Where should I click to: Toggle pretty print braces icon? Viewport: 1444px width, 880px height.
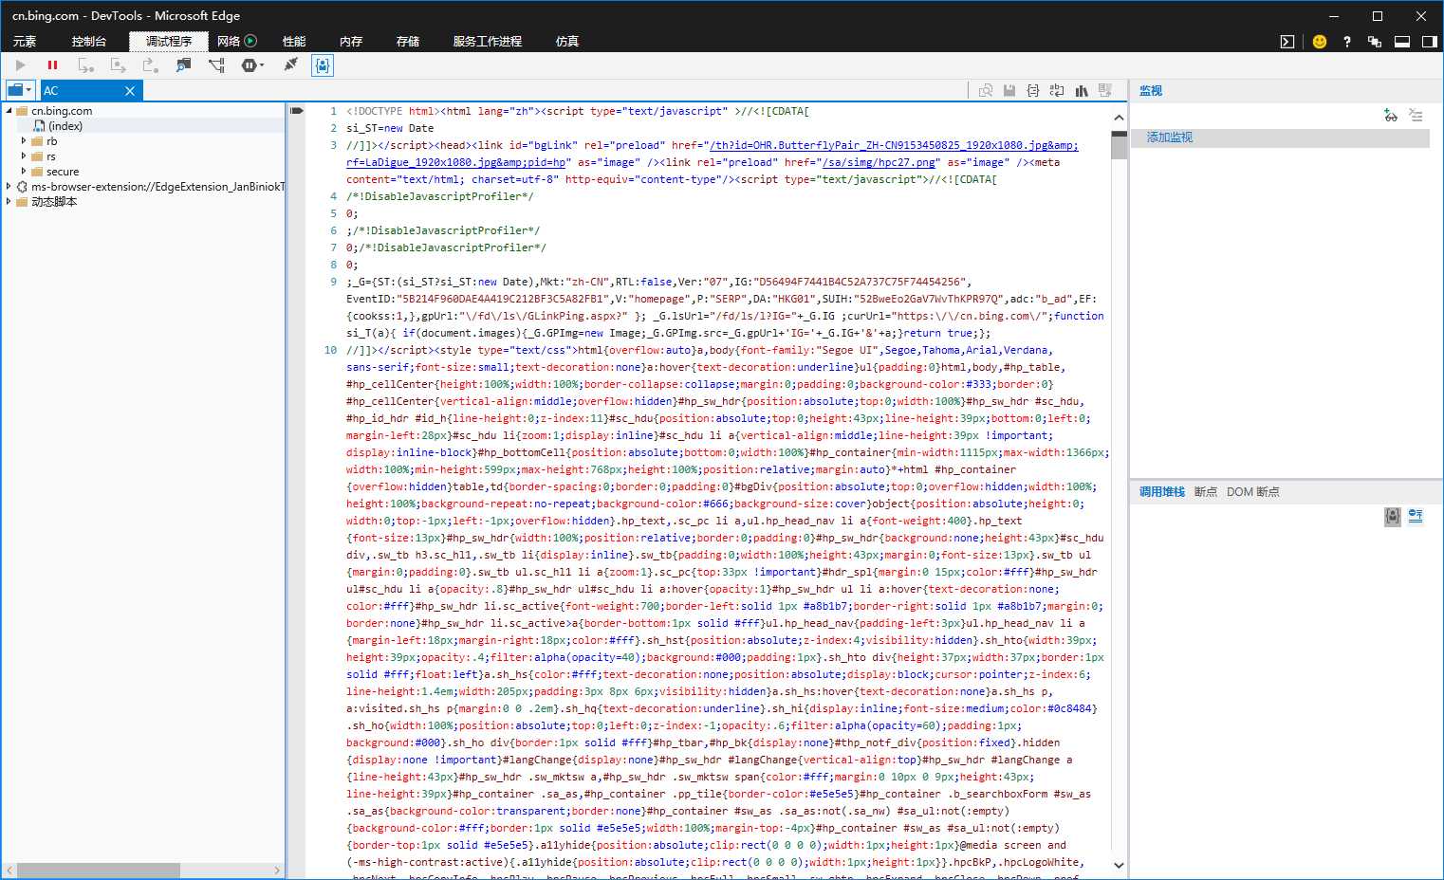click(x=1033, y=91)
